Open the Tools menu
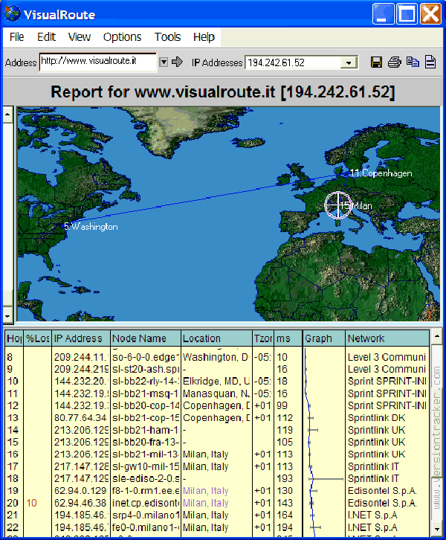Image resolution: width=446 pixels, height=540 pixels. pos(167,37)
